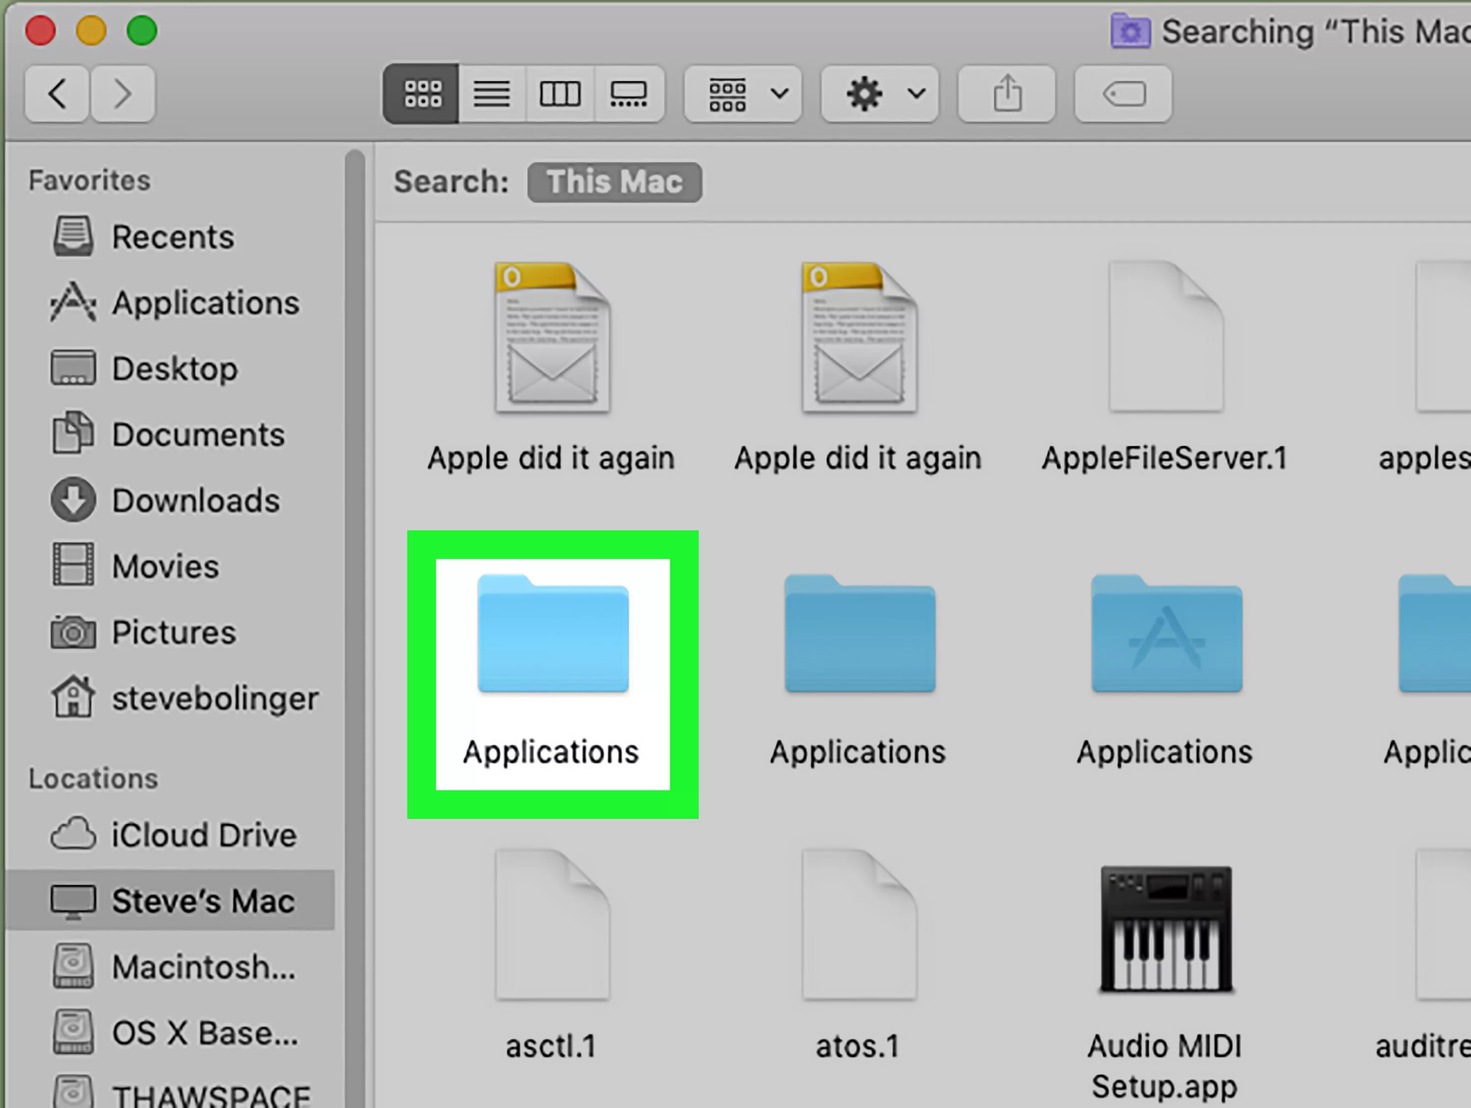This screenshot has height=1108, width=1471.
Task: Click the Documents pages icon in sidebar
Action: pos(73,432)
